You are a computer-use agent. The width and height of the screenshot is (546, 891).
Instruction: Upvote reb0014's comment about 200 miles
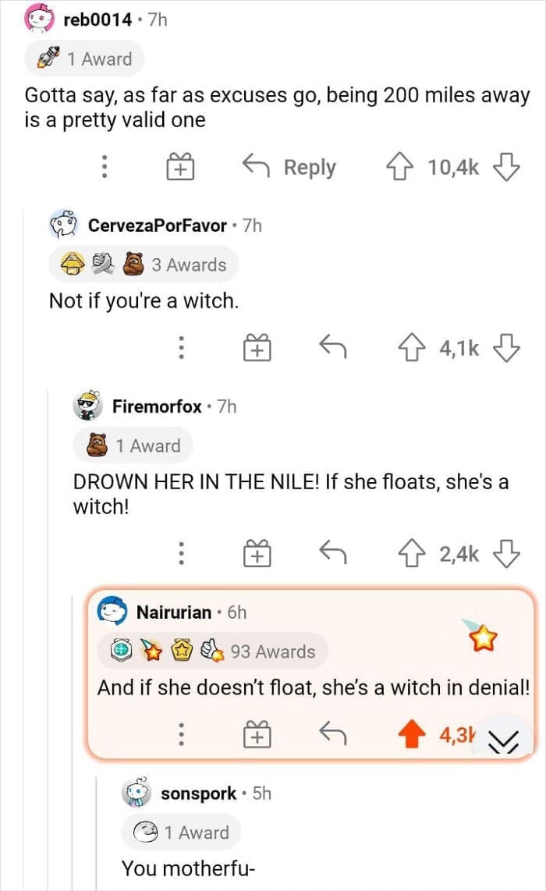(400, 167)
